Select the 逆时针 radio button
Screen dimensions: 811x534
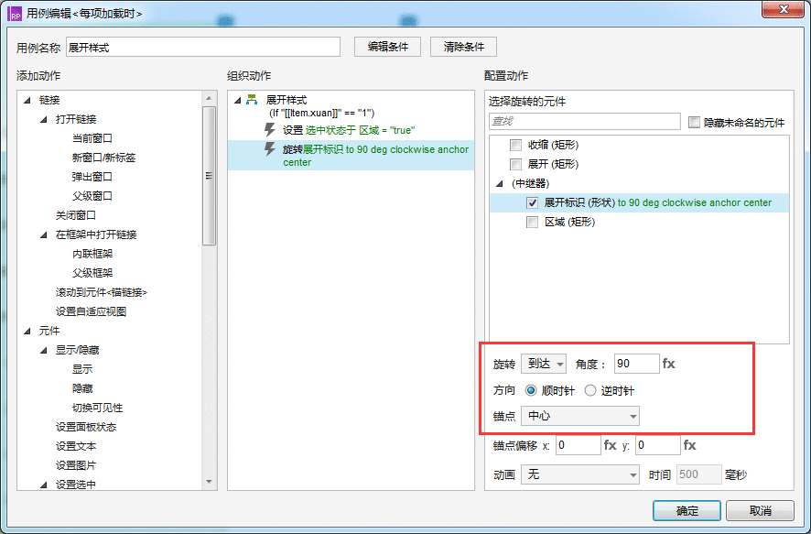tap(590, 391)
